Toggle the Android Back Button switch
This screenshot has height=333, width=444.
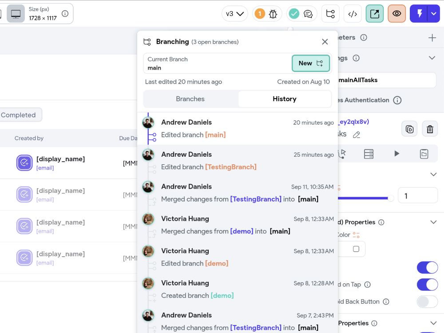[427, 302]
